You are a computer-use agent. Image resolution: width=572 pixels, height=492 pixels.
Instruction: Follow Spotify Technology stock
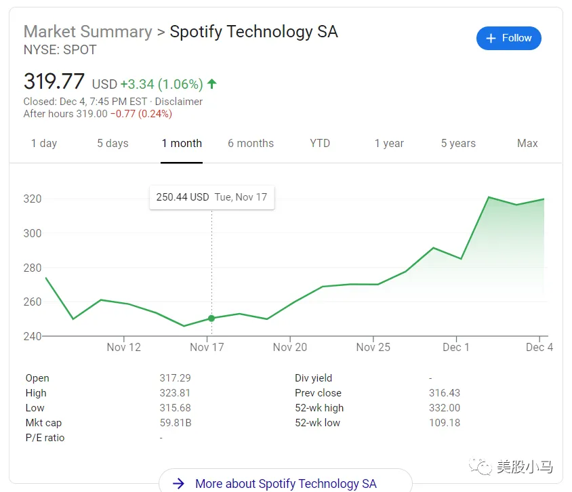click(x=509, y=39)
